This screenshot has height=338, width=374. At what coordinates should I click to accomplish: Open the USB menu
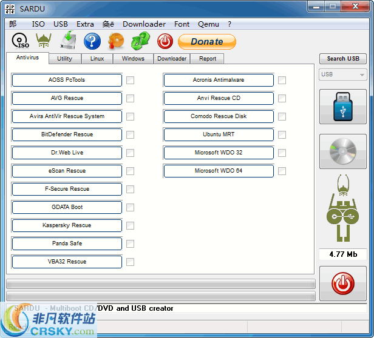(61, 24)
